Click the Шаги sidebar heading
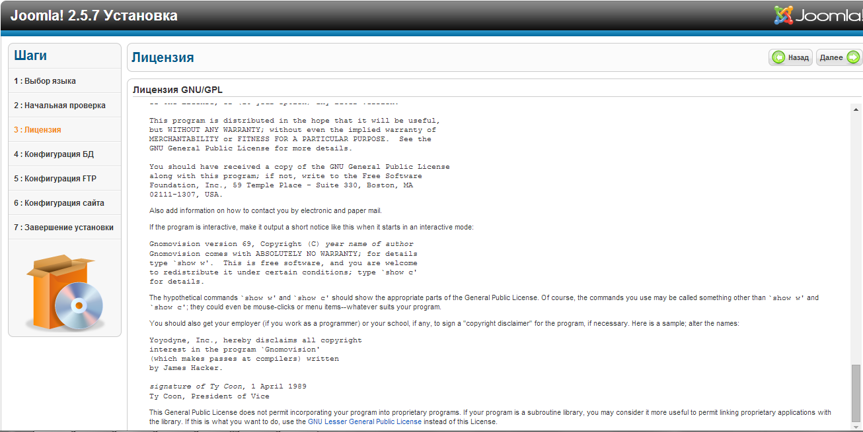 point(30,55)
